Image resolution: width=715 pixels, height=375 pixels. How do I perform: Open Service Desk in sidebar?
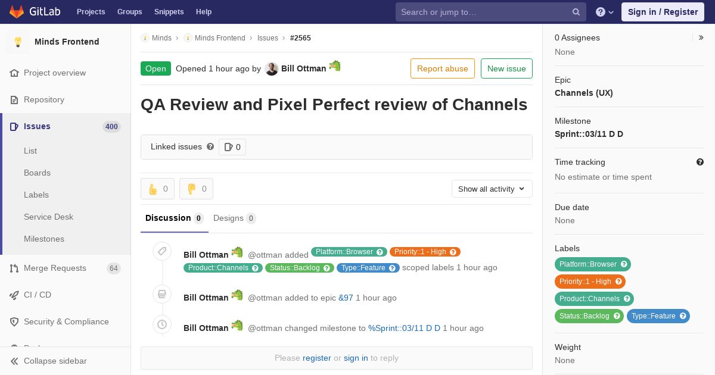[48, 217]
